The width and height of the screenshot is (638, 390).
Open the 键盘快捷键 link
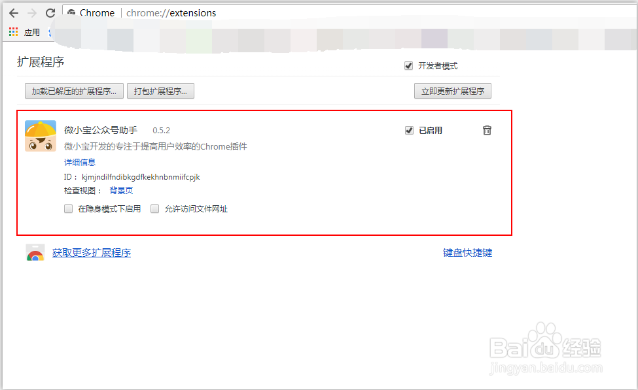[x=467, y=253]
